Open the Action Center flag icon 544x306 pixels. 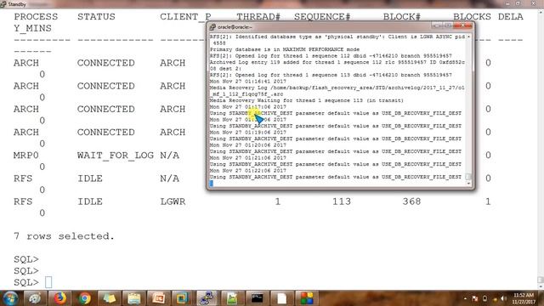(475, 298)
